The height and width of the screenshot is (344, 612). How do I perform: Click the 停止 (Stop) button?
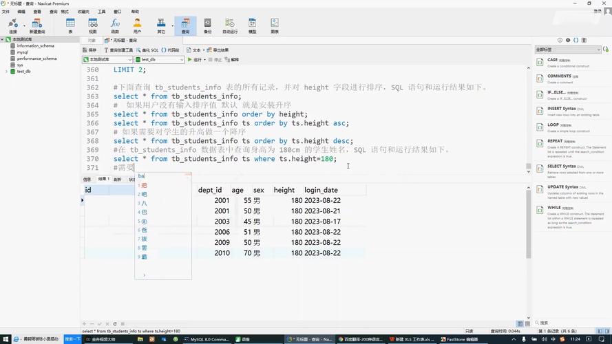click(215, 60)
